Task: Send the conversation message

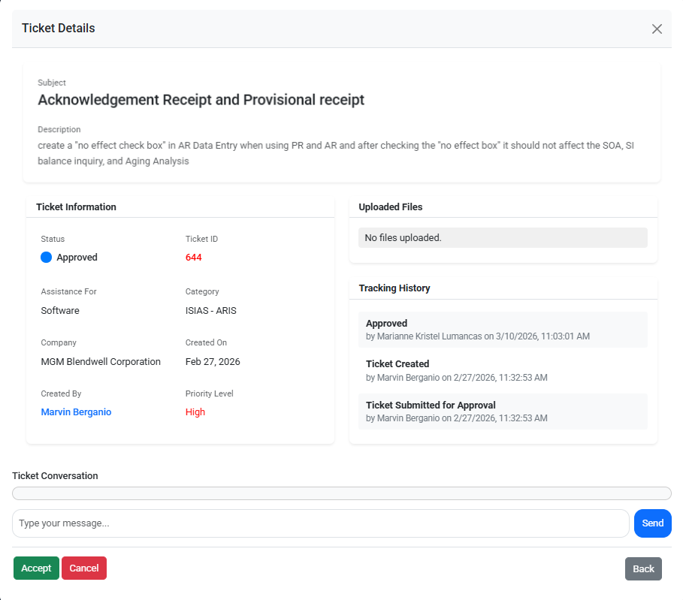Action: click(x=652, y=523)
